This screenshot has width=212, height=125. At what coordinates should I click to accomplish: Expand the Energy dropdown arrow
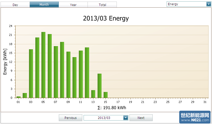[x=209, y=4]
